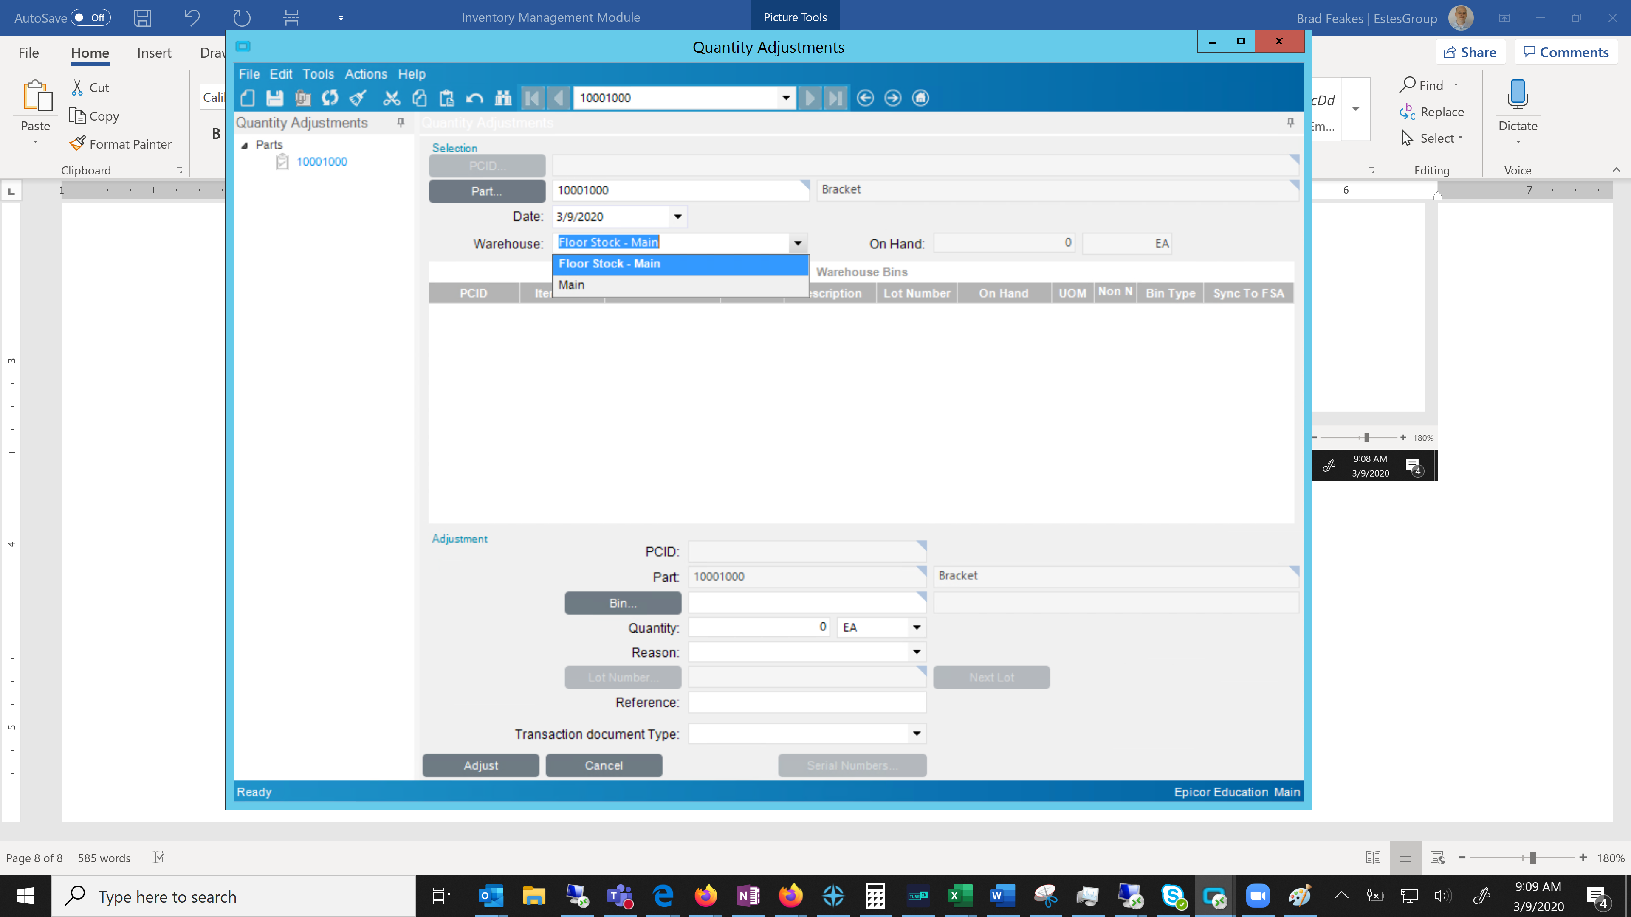Toggle Word AutoSave switch

click(x=90, y=17)
